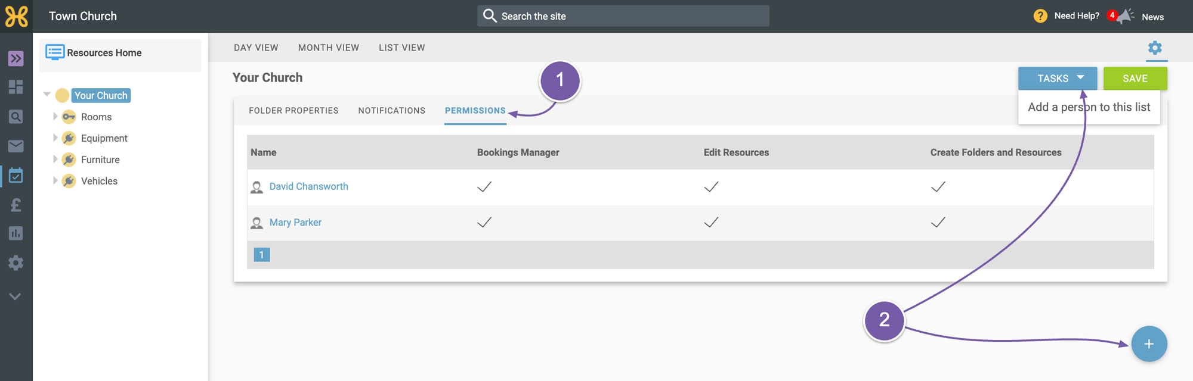Expand the Vehicles tree node

(55, 180)
